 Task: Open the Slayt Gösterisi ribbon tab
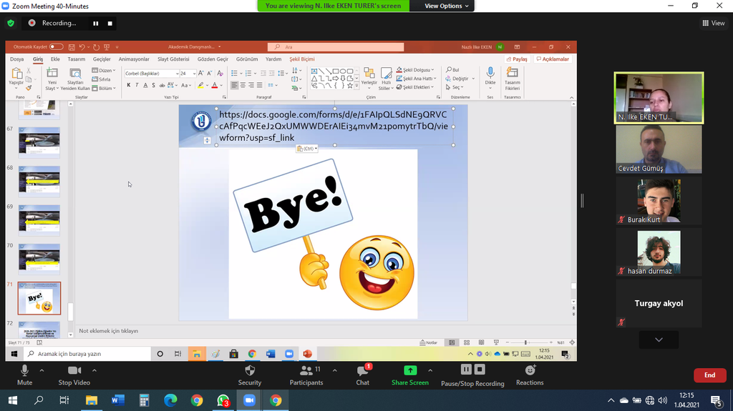(x=173, y=59)
